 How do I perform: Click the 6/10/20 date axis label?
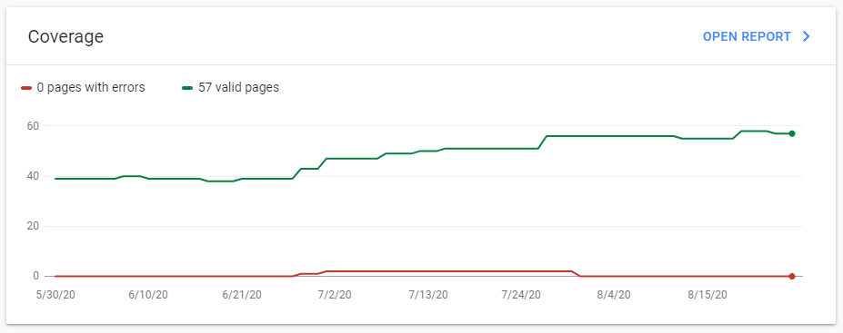(x=149, y=295)
